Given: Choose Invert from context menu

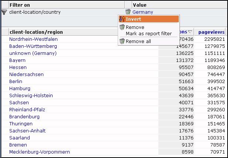Looking at the screenshot, I should tap(149, 19).
